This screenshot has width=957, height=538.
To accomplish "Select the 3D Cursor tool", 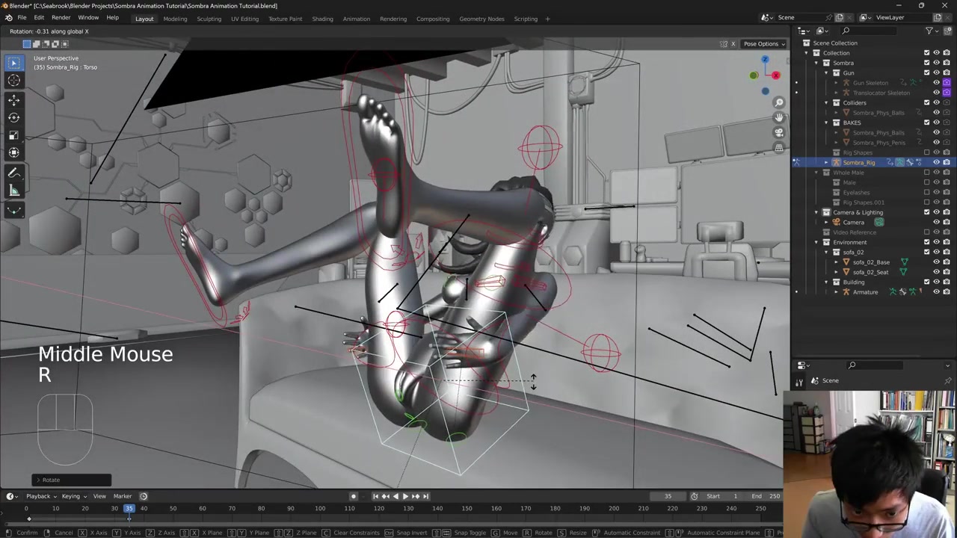I will coord(13,81).
